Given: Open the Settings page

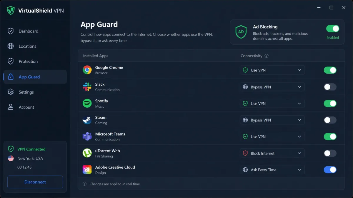Looking at the screenshot, I should (35, 92).
